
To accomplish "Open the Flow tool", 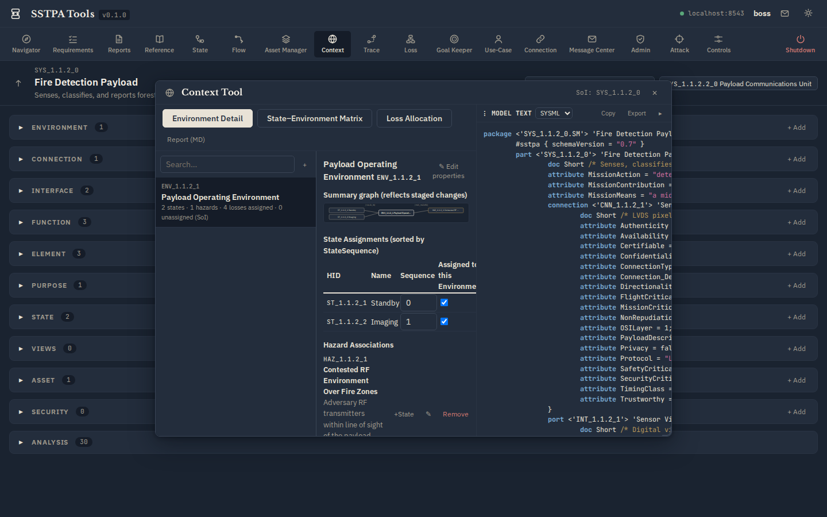I will (239, 44).
